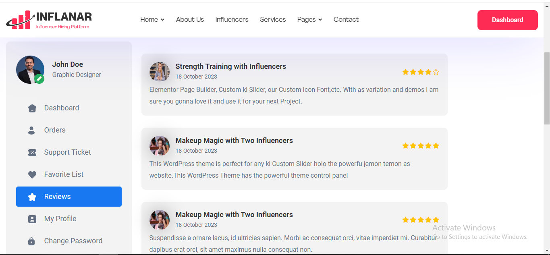
Task: Click the four-star rating on Strength Training
Action: click(420, 72)
